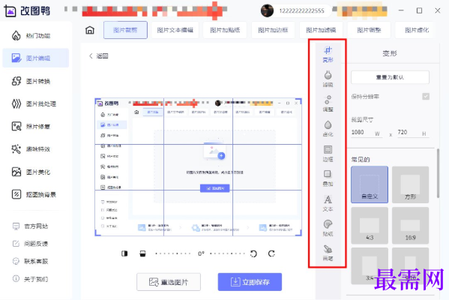Flip image vertically with flip icon

142,253
